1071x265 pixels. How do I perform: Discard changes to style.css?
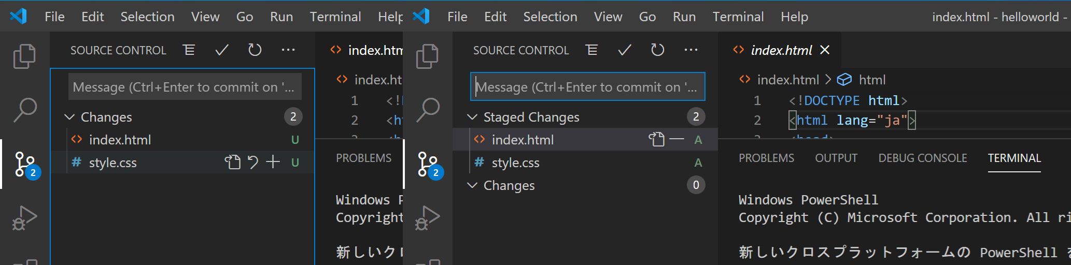253,163
